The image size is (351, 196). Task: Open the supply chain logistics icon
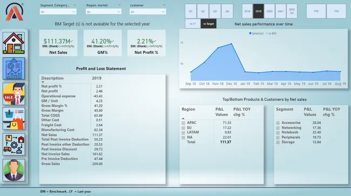point(14,144)
